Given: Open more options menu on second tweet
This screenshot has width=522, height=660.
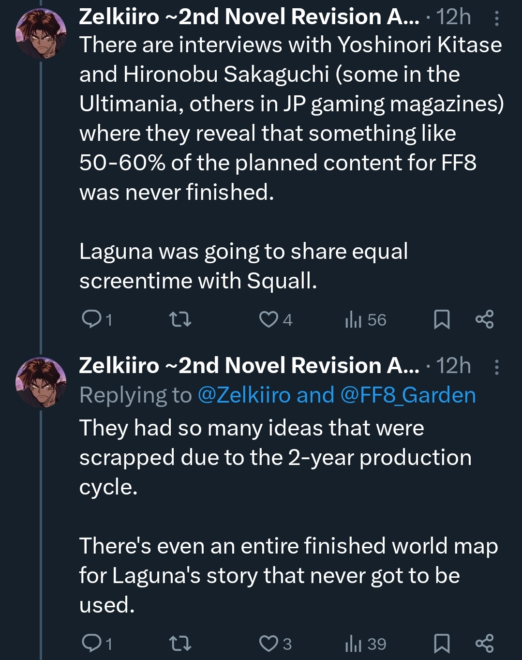Looking at the screenshot, I should coord(497,367).
